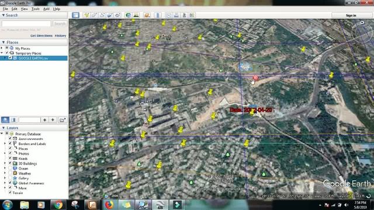Image resolution: width=374 pixels, height=210 pixels.
Task: Open Windows Start menu
Action: pyautogui.click(x=8, y=205)
